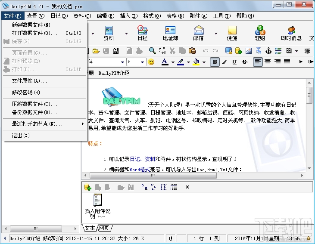Apply the highlighter pen color
The image size is (315, 244).
[181, 62]
